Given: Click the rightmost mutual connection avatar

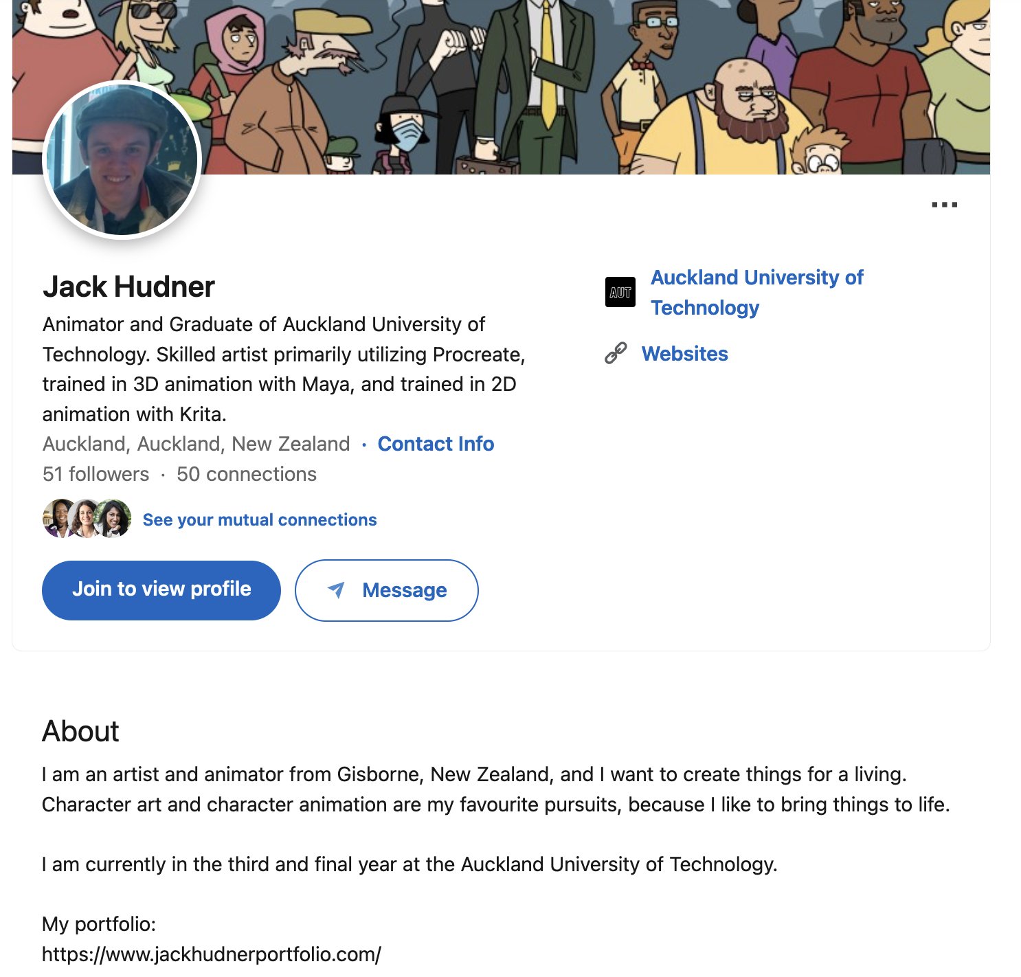Looking at the screenshot, I should tap(114, 519).
